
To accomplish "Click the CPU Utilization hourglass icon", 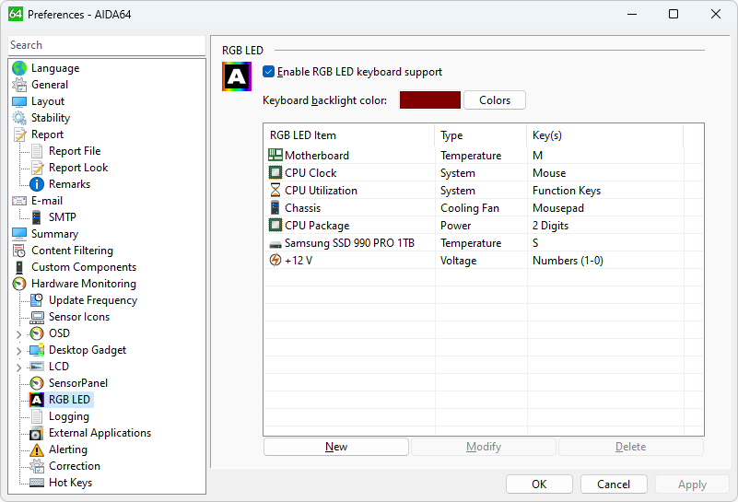I will 275,191.
